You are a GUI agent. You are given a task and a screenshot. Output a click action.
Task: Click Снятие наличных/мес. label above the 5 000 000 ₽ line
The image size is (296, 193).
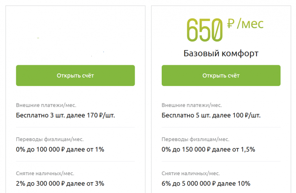[191, 173]
